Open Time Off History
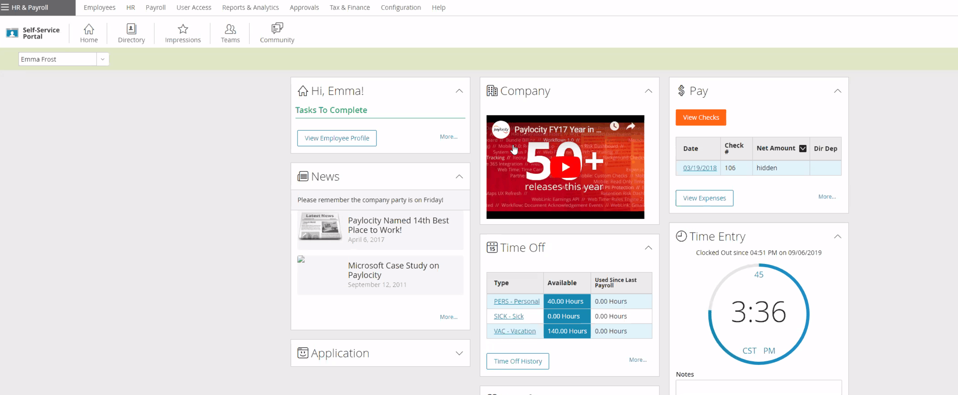The image size is (958, 395). point(518,361)
